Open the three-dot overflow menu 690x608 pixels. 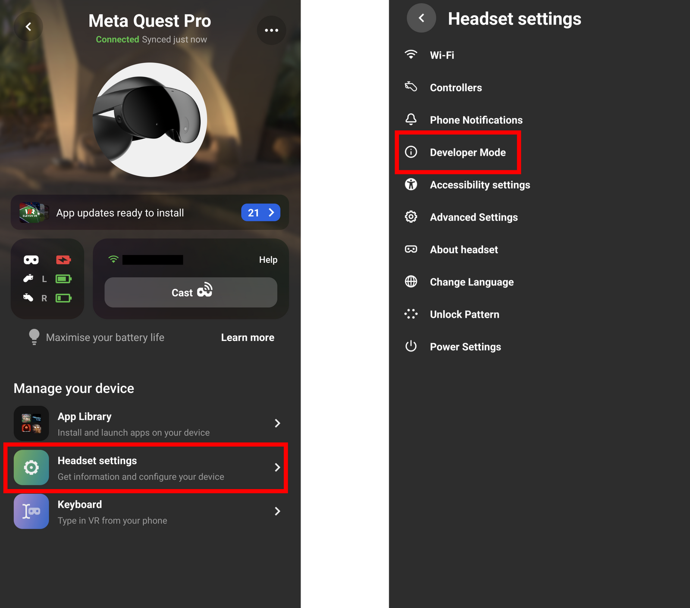point(271,30)
